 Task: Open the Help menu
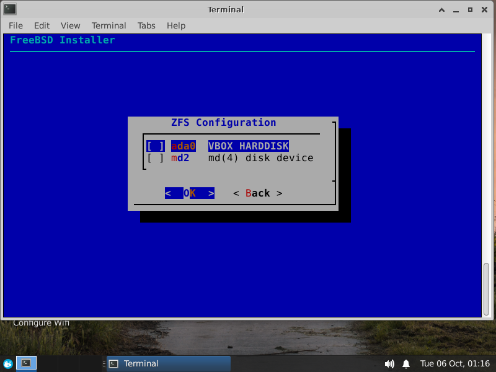tap(176, 25)
